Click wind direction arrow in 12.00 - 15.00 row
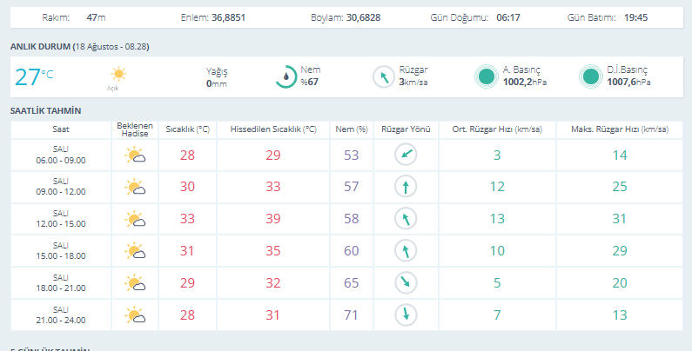Screen dimensions: 692x351 tap(406, 219)
